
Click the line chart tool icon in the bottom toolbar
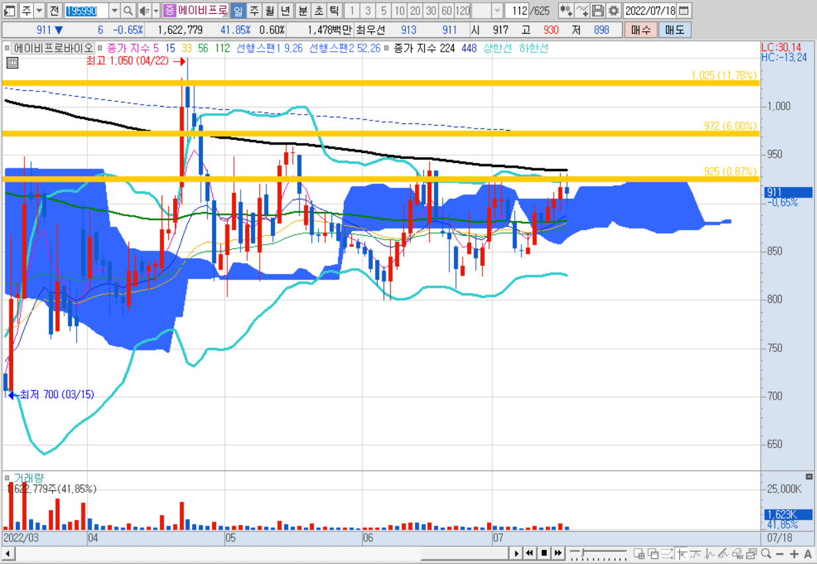[x=695, y=554]
